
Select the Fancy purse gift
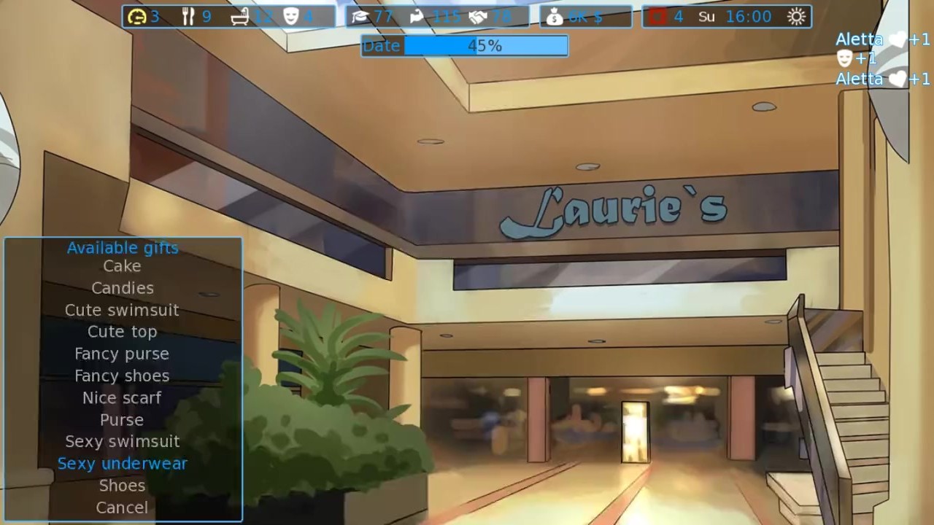[122, 354]
